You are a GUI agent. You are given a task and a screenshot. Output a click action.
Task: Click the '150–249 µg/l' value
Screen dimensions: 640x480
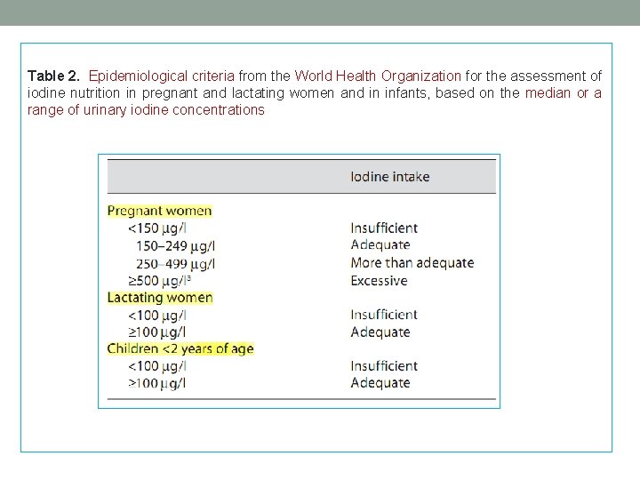click(175, 246)
